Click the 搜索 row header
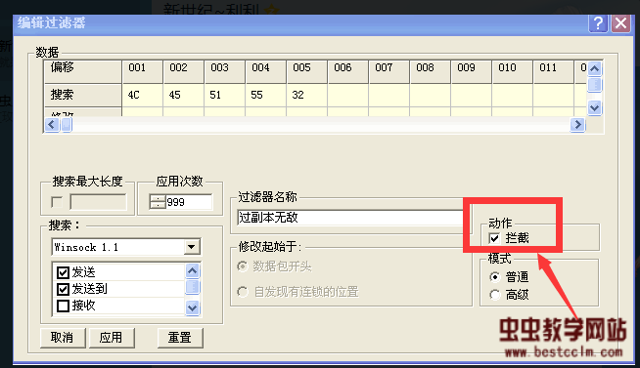The width and height of the screenshot is (640, 368). 83,96
